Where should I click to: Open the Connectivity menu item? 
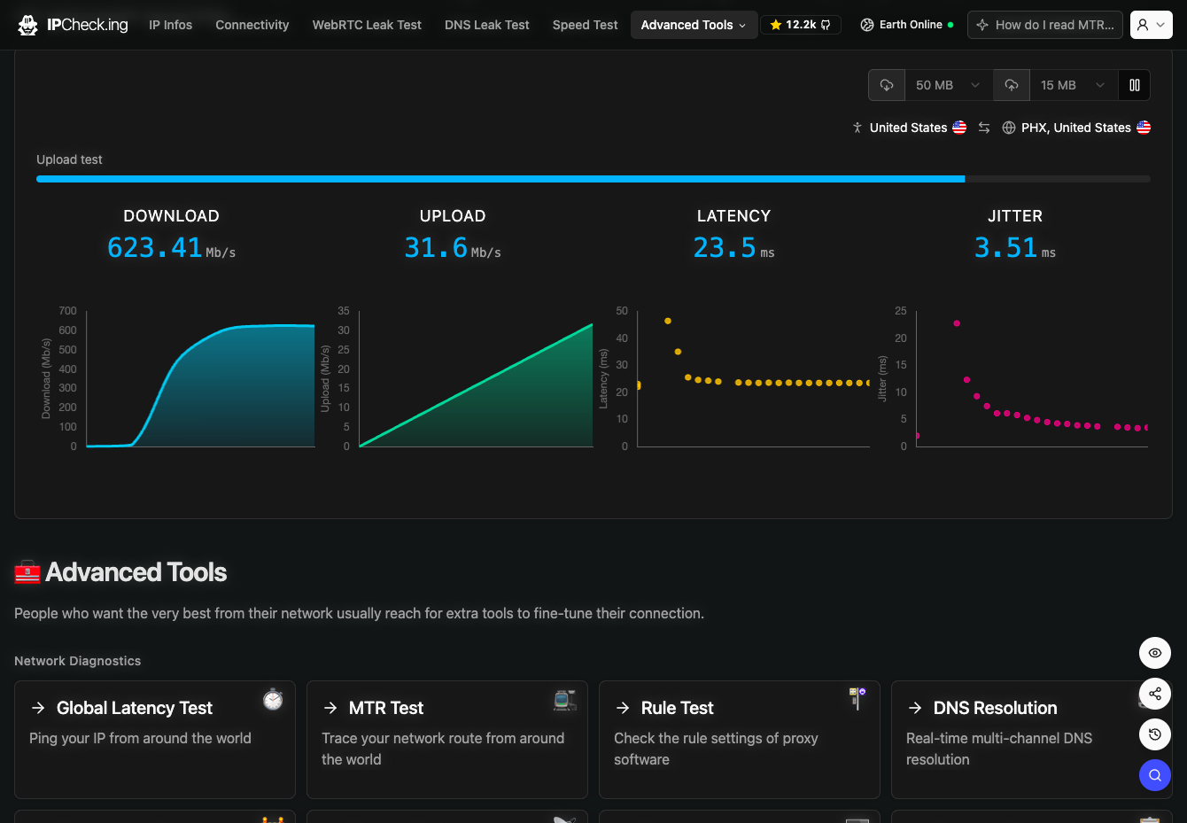(252, 25)
